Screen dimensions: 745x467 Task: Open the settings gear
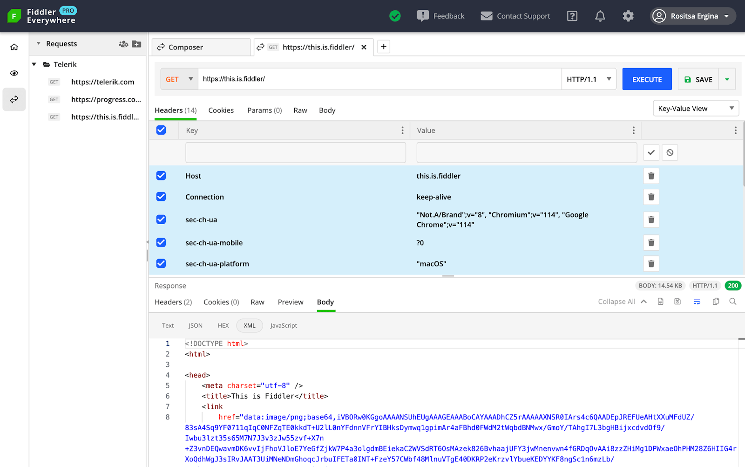click(x=628, y=16)
